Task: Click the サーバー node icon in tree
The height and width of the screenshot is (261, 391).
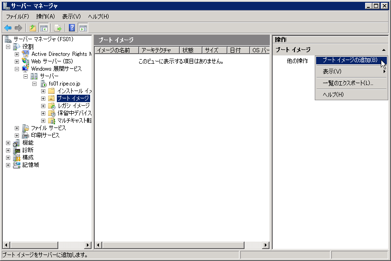Action: [x=34, y=76]
